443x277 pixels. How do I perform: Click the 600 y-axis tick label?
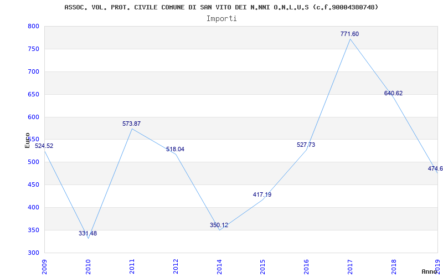[33, 117]
